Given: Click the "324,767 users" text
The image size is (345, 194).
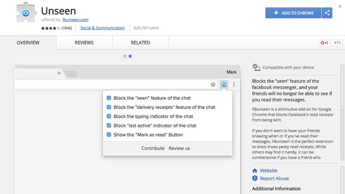Looking at the screenshot, I should click(146, 28).
